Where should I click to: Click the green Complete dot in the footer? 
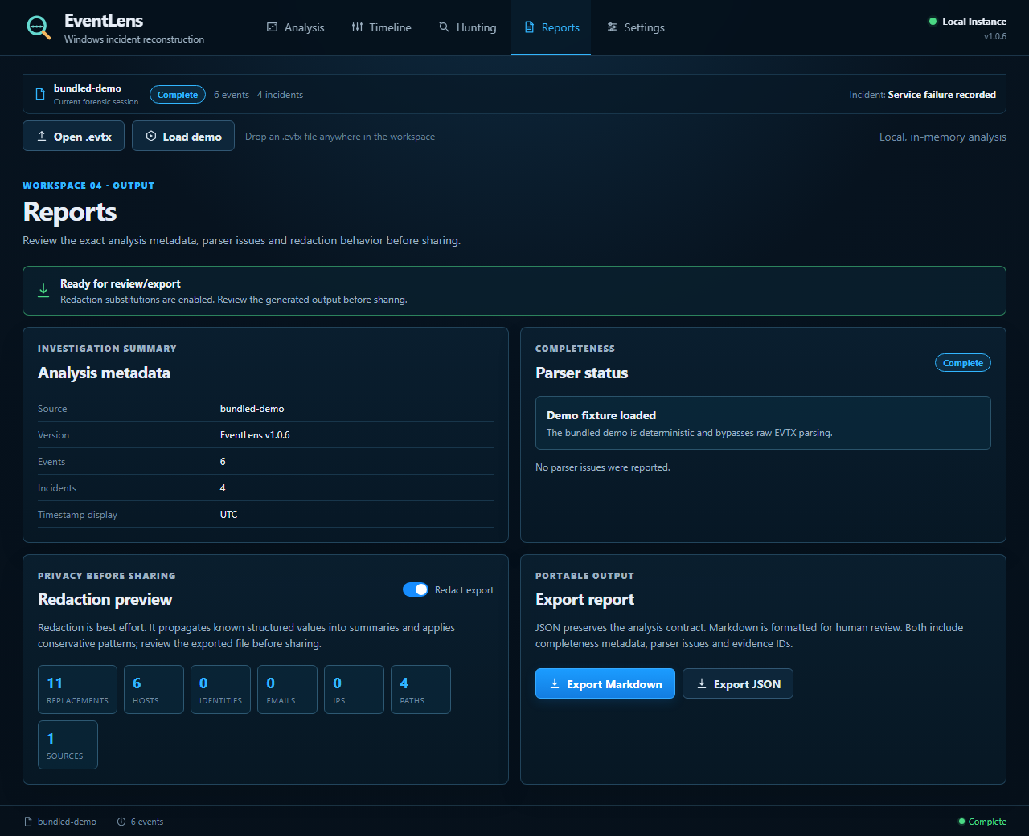(961, 822)
